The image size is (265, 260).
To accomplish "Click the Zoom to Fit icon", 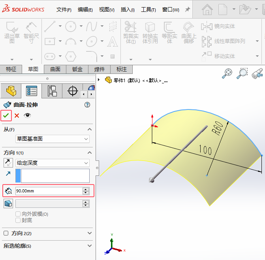I will tap(227, 73).
